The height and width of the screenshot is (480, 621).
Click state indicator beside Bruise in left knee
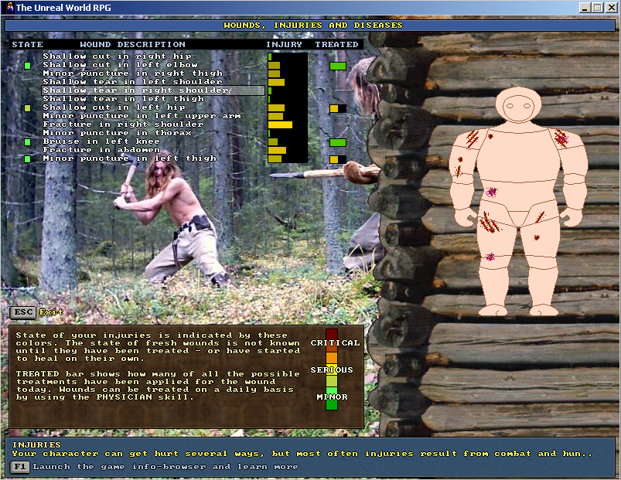coord(28,142)
